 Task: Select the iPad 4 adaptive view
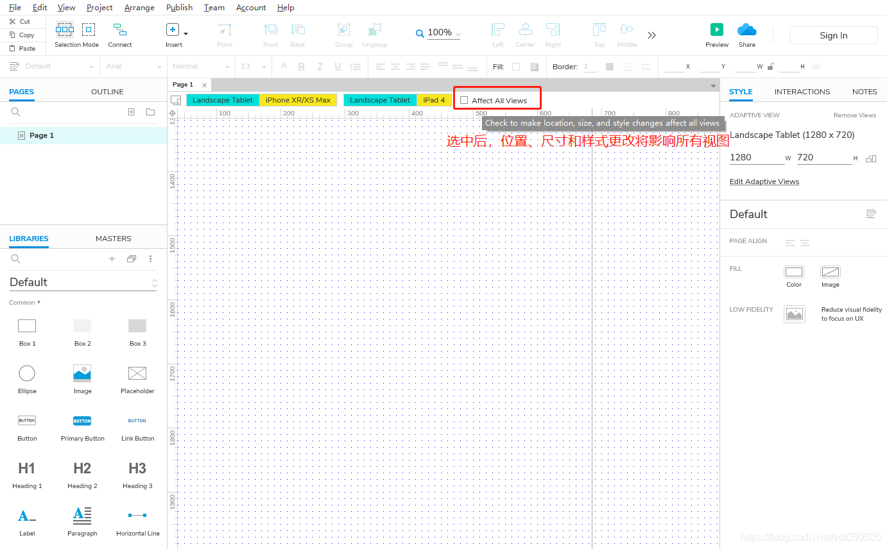tap(434, 100)
